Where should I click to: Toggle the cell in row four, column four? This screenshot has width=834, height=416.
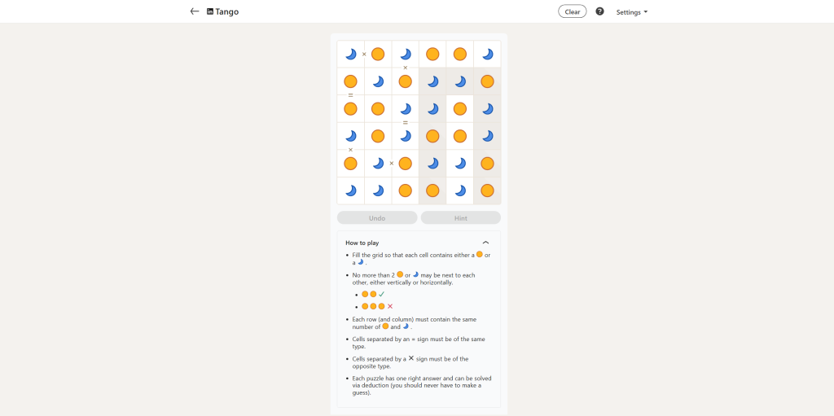tap(432, 136)
